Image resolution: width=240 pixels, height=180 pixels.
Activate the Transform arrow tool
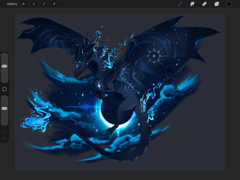54,4
